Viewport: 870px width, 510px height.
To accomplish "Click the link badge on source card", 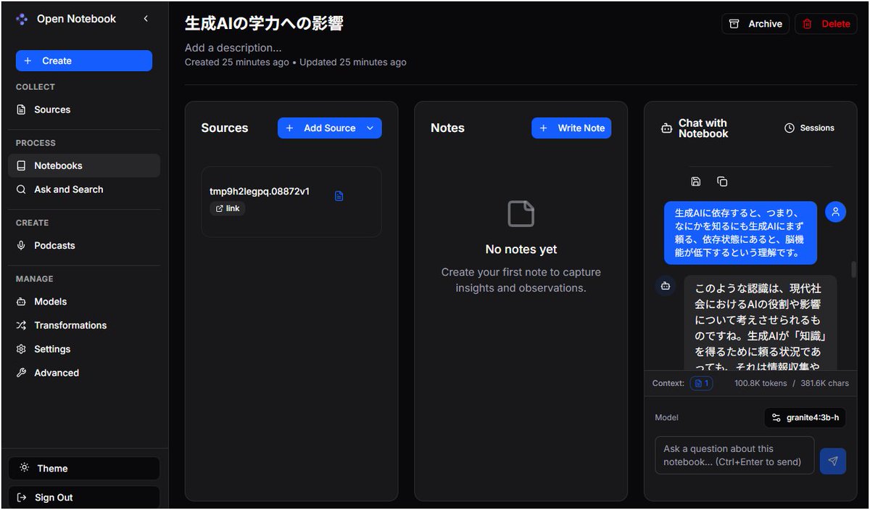I will tap(228, 208).
